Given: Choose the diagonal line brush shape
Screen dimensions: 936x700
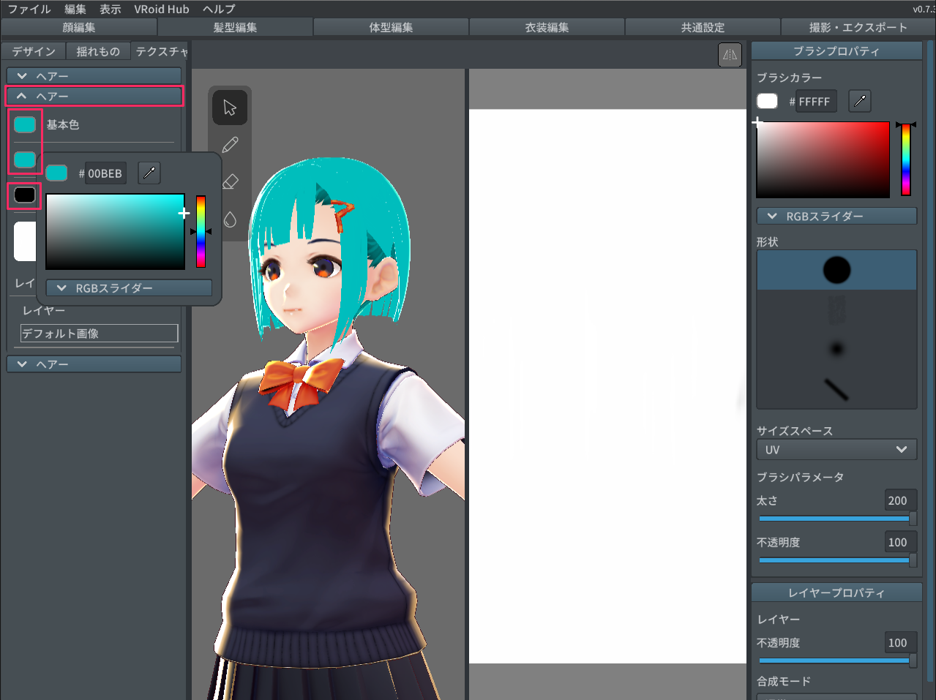Looking at the screenshot, I should [836, 389].
